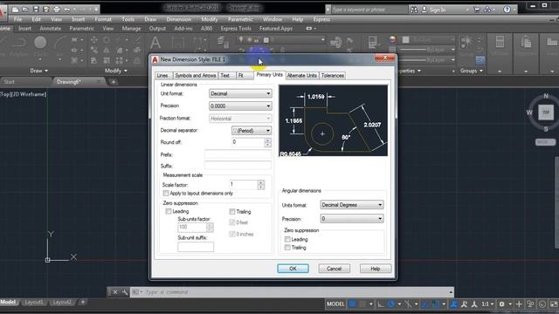Toggle the 0 feet checkbox

[x=232, y=222]
